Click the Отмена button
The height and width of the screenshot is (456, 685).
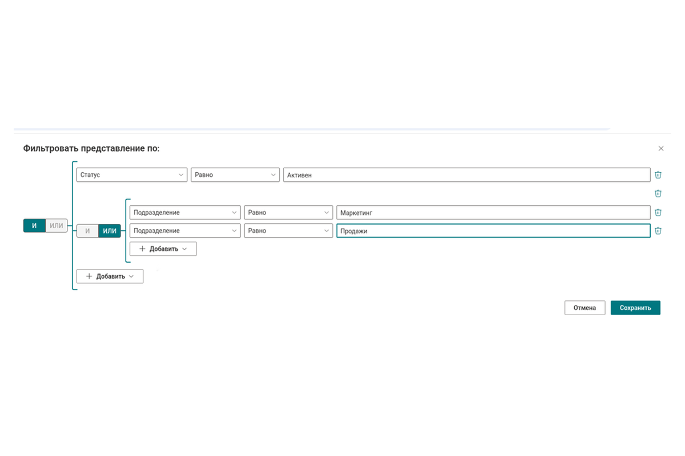585,308
